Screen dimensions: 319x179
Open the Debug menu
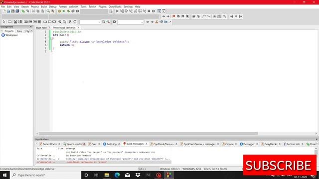[53, 6]
